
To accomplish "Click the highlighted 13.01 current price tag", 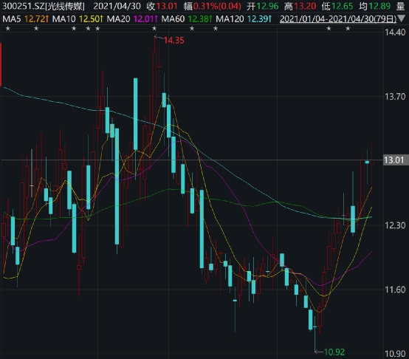I will click(x=396, y=160).
